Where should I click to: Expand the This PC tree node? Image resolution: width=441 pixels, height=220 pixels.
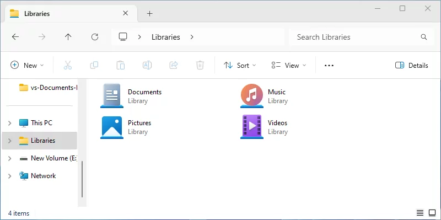point(10,123)
